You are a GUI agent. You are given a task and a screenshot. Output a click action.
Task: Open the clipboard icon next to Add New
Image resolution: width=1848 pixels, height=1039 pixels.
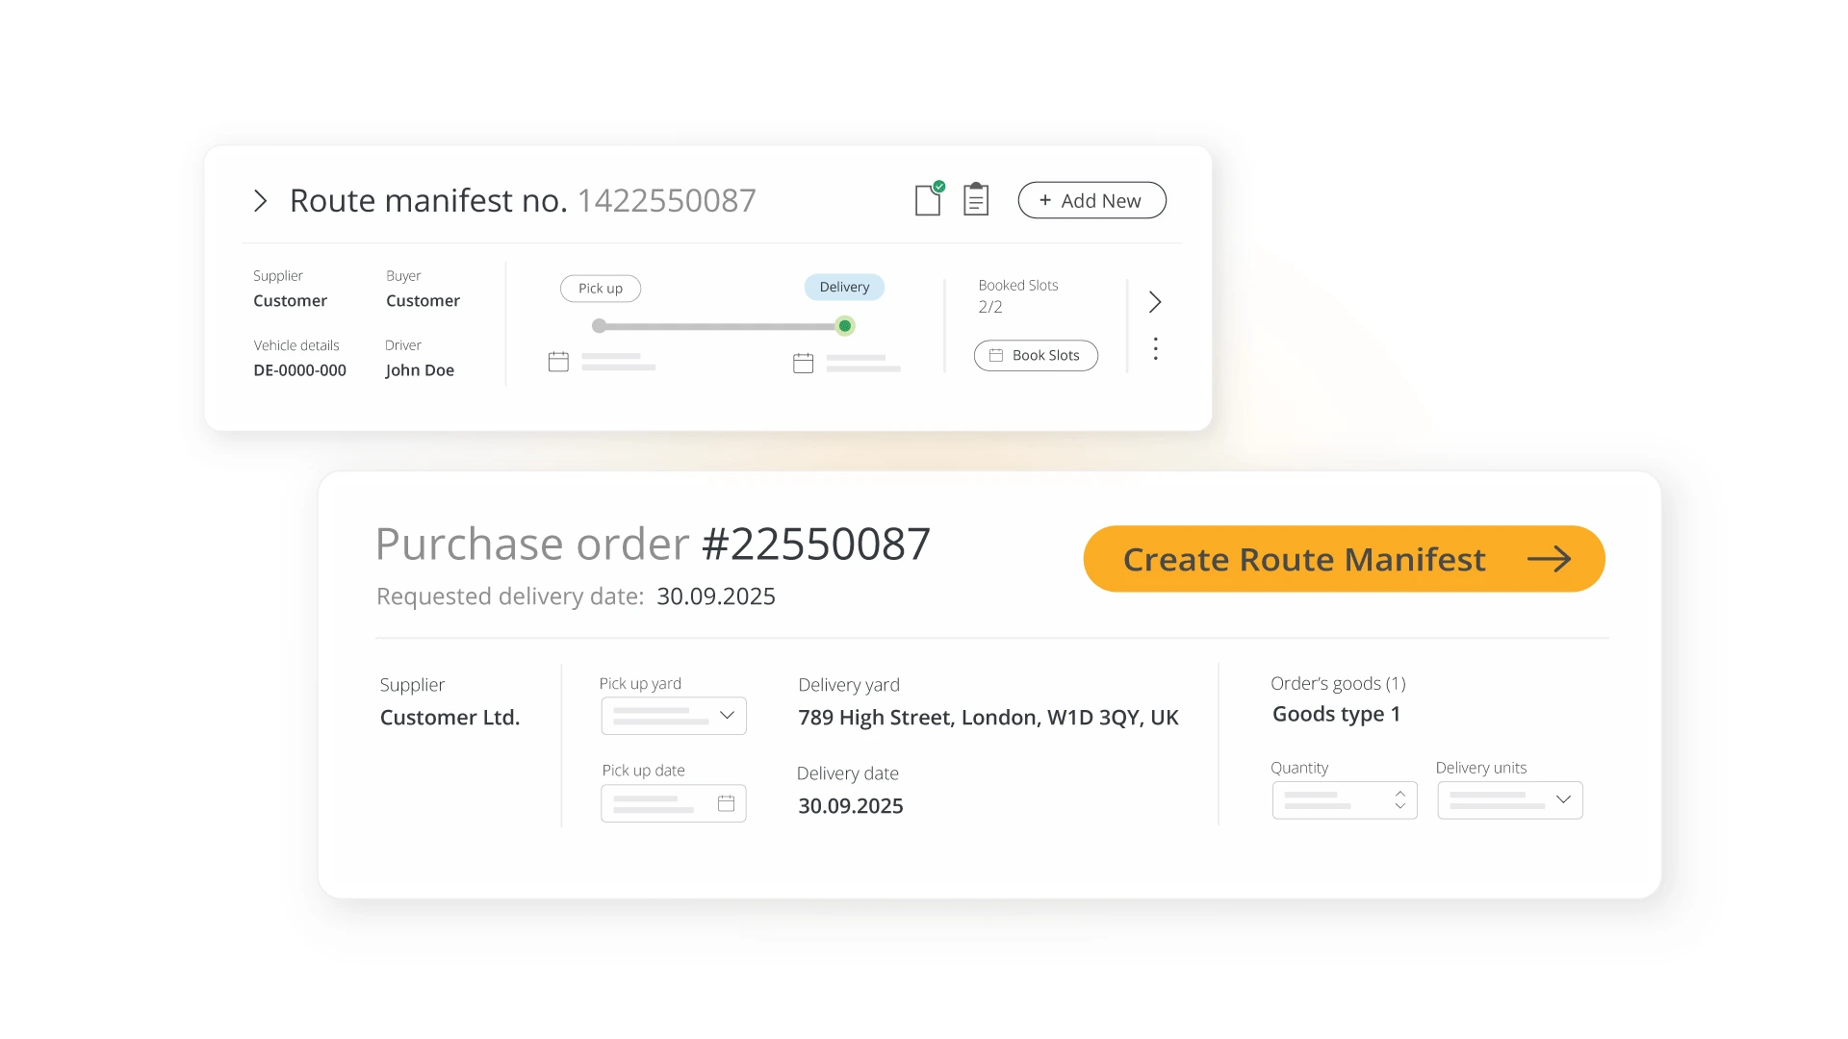(975, 199)
